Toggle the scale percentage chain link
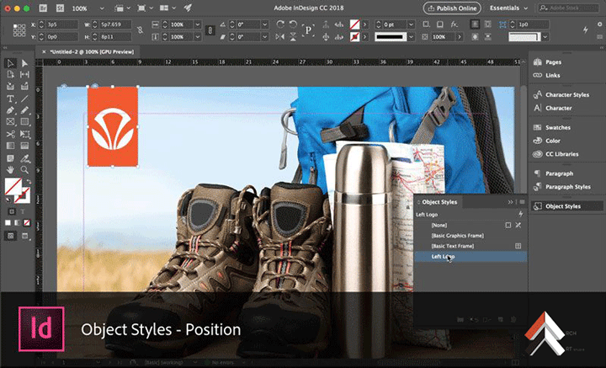The image size is (606, 368). click(x=209, y=30)
